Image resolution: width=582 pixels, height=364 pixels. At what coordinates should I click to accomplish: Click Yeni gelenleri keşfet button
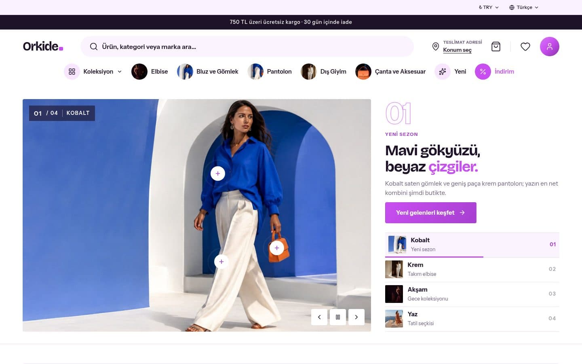[x=431, y=213]
